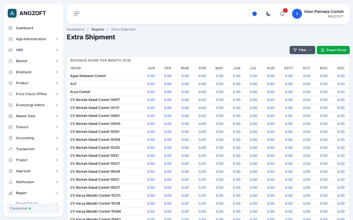Click the App Administration sidebar icon
This screenshot has width=353, height=220.
[x=10, y=39]
